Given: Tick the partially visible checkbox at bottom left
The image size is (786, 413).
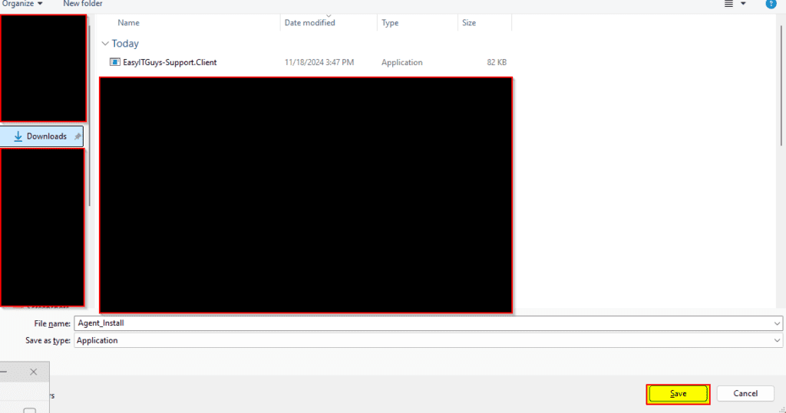Looking at the screenshot, I should 29,410.
